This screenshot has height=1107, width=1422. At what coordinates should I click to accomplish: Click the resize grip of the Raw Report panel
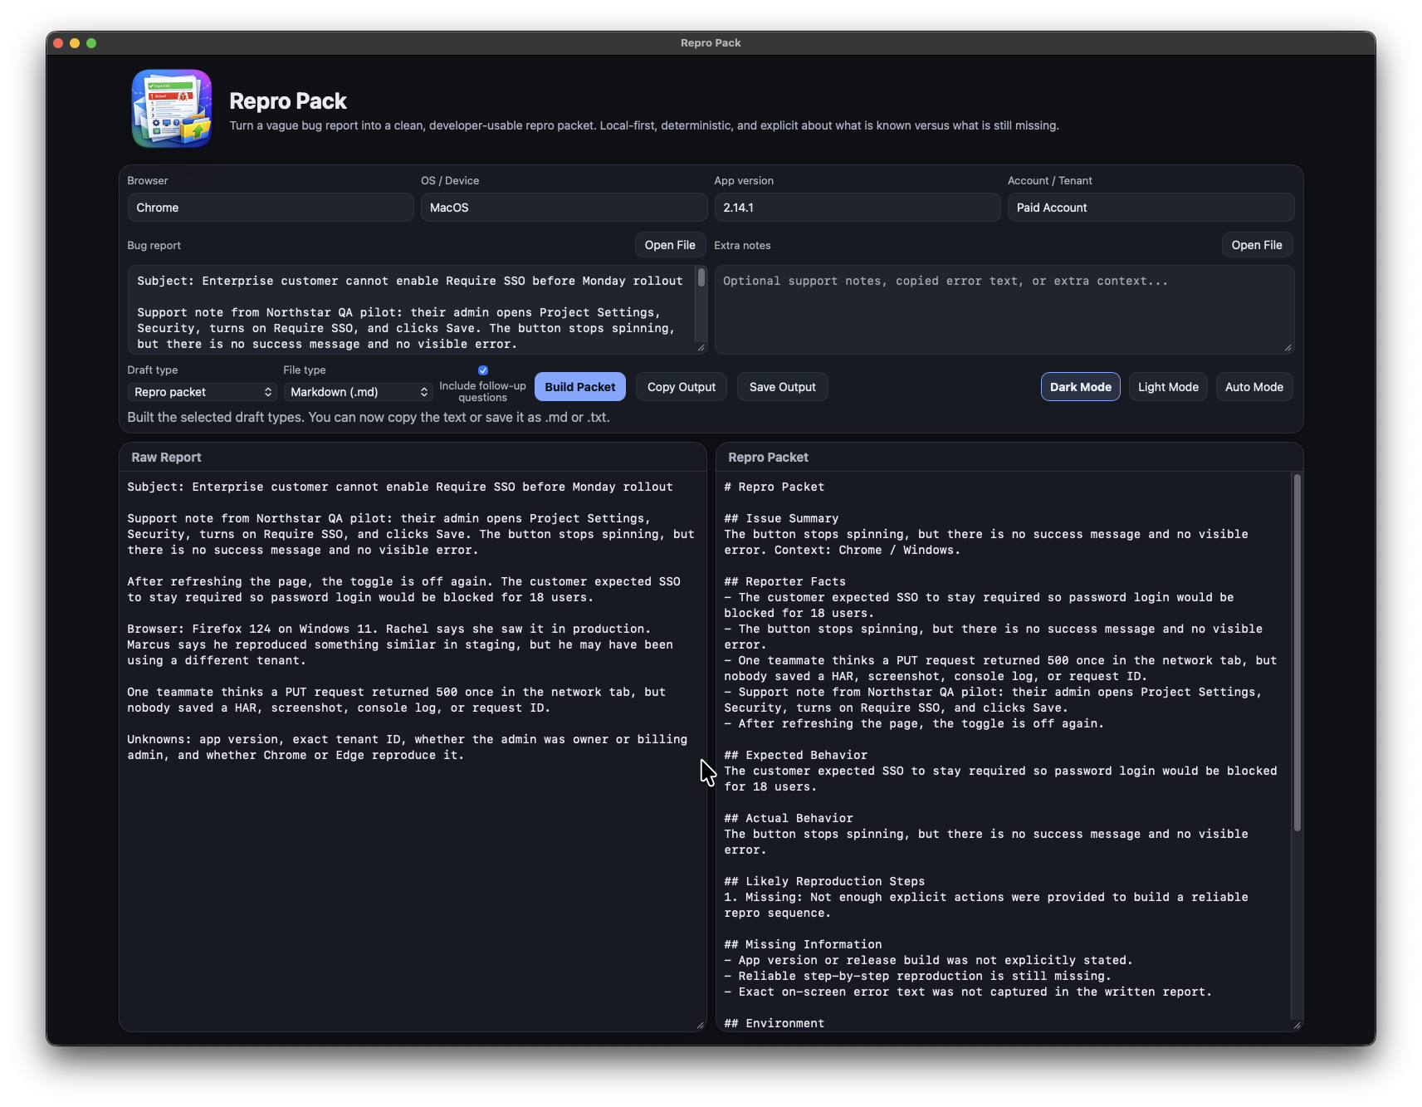(700, 1025)
